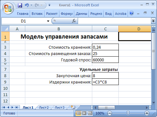Click label Закупочная цена:

coord(74,76)
